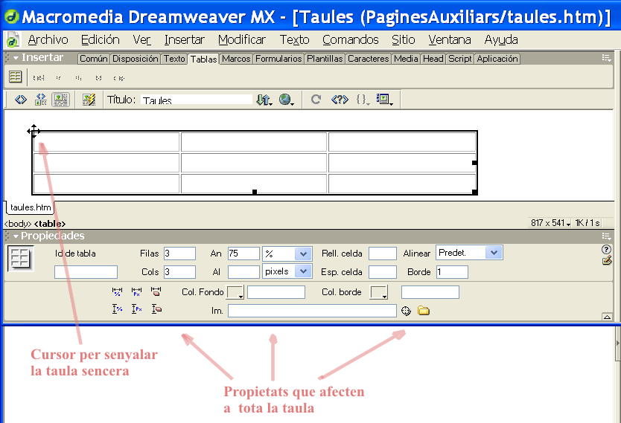Click the Dreamweaver document icon by Archivo
The height and width of the screenshot is (423, 621).
(x=13, y=40)
